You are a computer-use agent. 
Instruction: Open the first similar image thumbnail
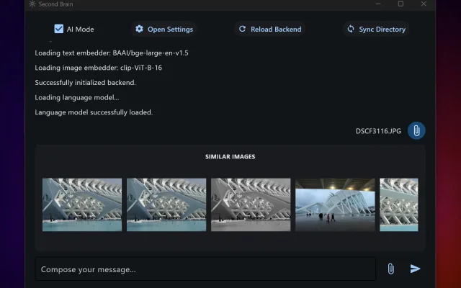tap(82, 204)
